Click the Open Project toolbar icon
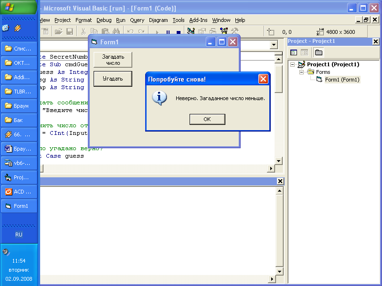Image resolution: width=382 pixels, height=286 pixels. click(58, 31)
